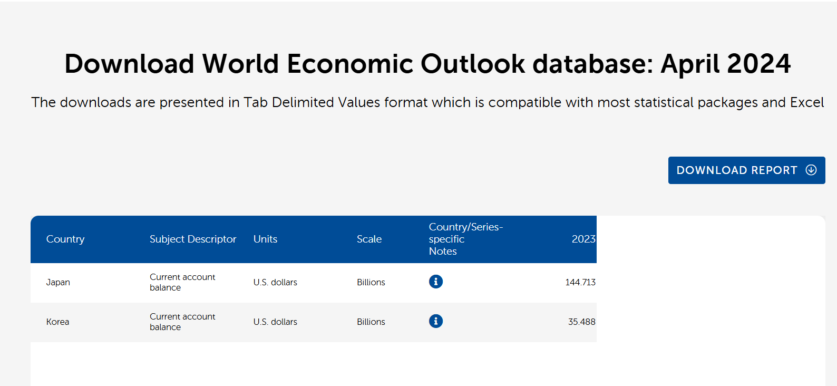Screen dimensions: 837x386
Task: Click the U.S. dollars cell for Japan
Action: [275, 282]
